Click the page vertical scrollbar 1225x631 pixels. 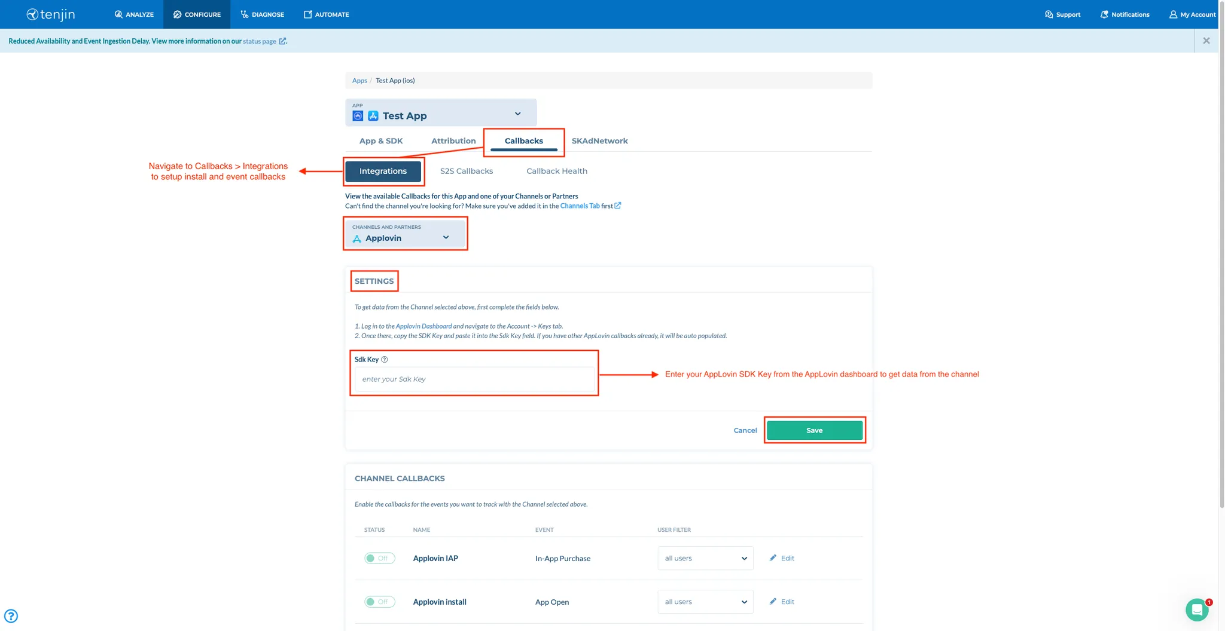[1221, 254]
